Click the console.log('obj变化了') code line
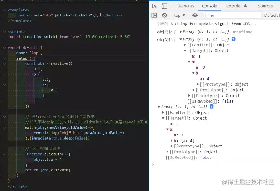This screenshot has width=280, height=191. (x=79, y=133)
